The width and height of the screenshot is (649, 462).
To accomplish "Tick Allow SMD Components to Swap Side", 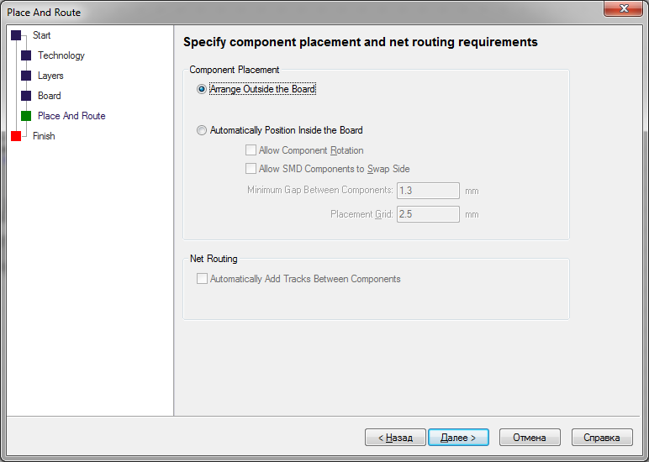I will point(251,169).
